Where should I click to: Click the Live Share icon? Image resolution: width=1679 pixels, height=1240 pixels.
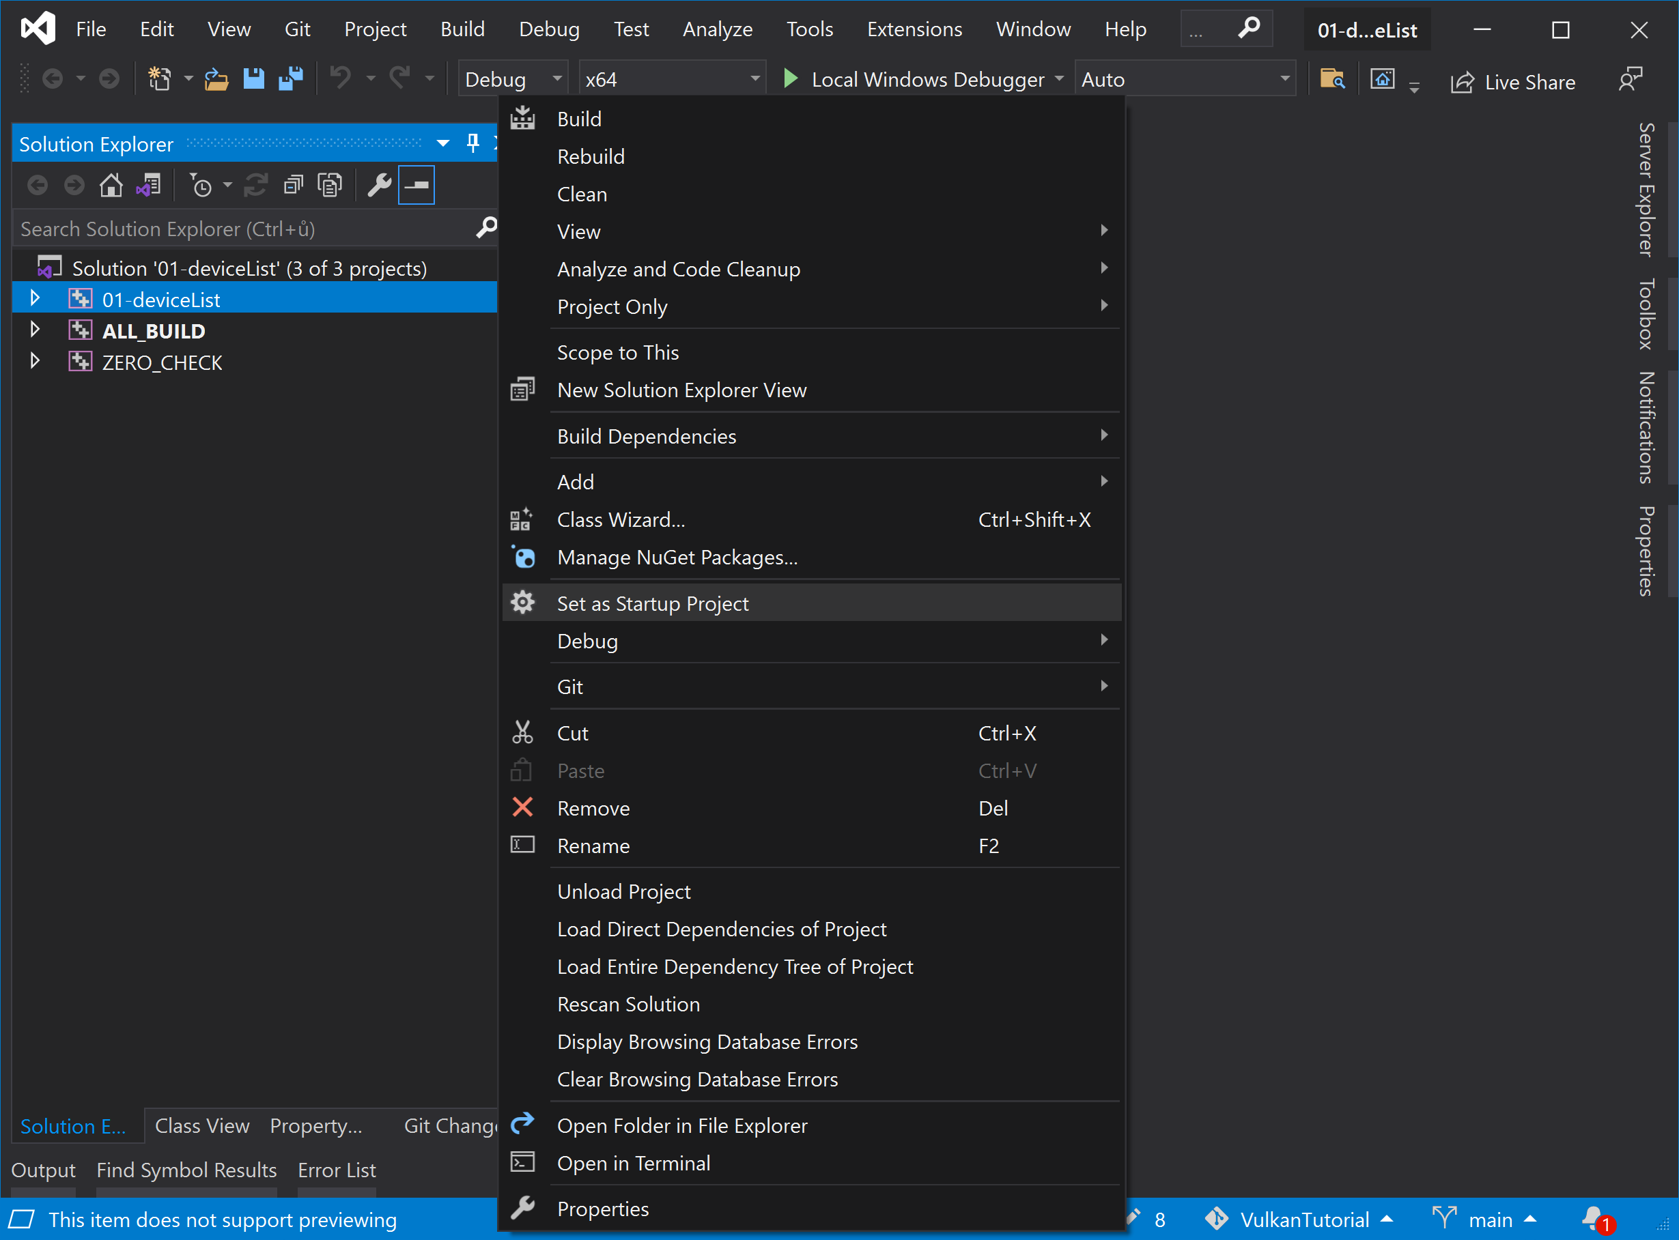(x=1463, y=82)
